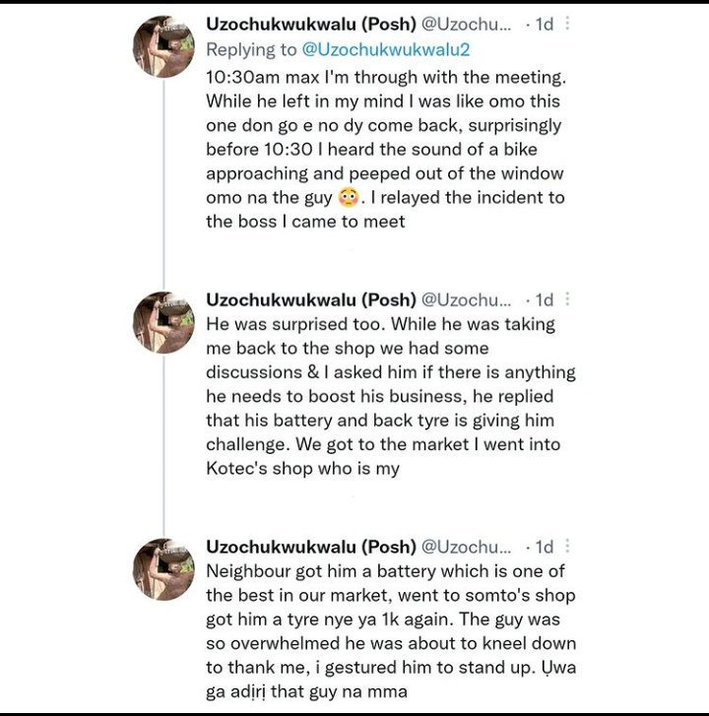Image resolution: width=709 pixels, height=716 pixels.
Task: Click the profile avatar on the first tweet
Action: click(163, 48)
